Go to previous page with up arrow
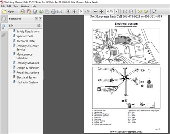Screen dimensions: 170x134 pos(68,11)
